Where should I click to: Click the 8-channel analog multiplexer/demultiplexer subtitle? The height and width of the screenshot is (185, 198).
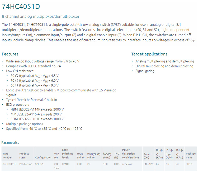pyautogui.click(x=41, y=16)
